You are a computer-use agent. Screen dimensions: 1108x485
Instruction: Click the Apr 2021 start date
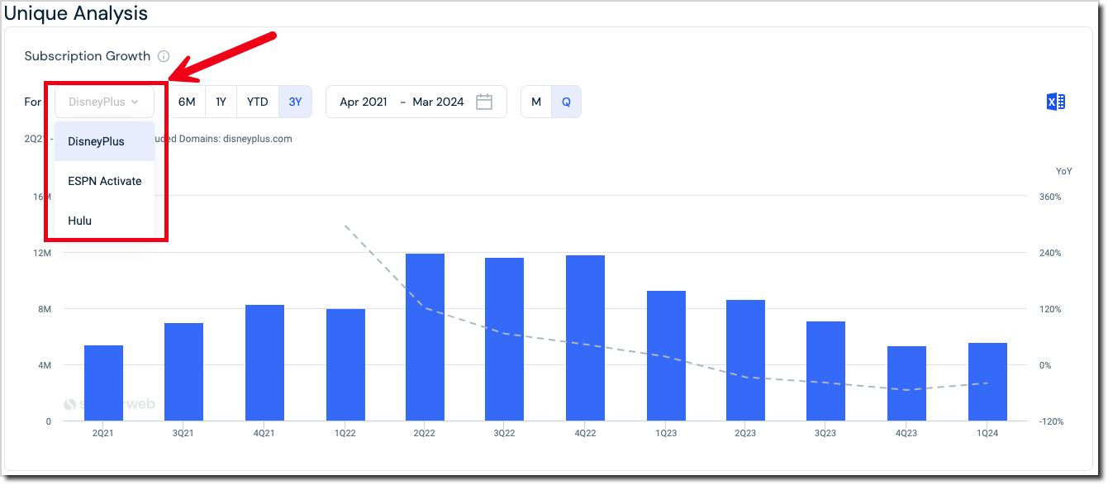pos(364,102)
